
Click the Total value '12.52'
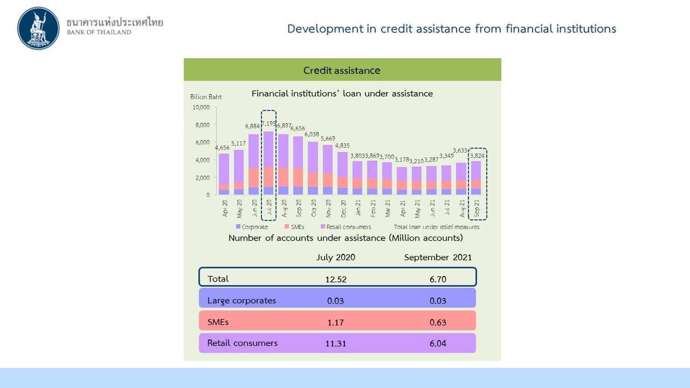pyautogui.click(x=335, y=279)
